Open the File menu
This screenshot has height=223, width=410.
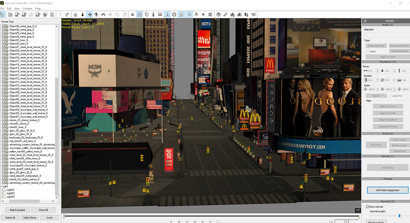[2, 9]
